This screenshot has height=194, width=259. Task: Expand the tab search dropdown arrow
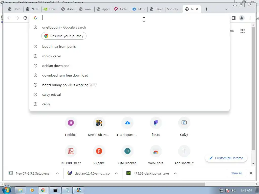pos(226,9)
